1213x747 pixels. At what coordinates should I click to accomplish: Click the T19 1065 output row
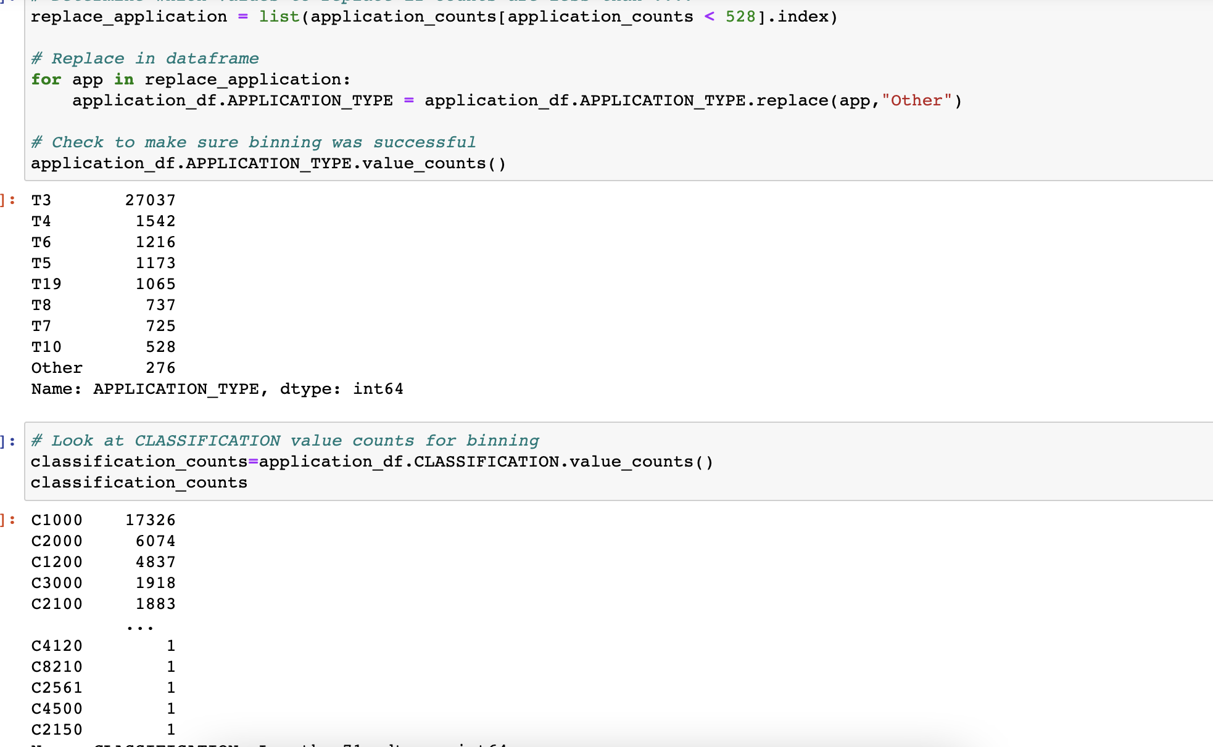(104, 284)
